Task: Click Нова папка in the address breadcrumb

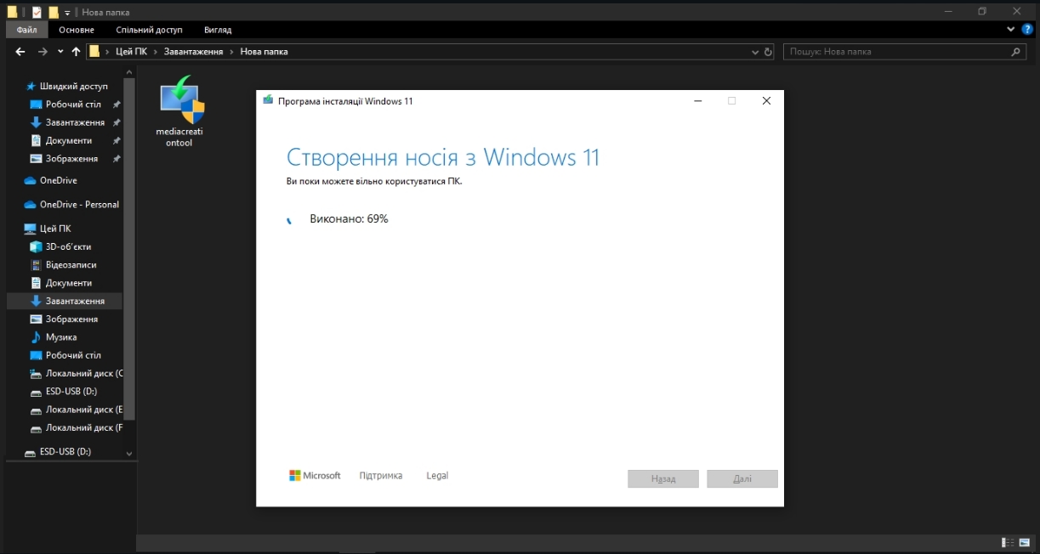Action: click(x=264, y=52)
